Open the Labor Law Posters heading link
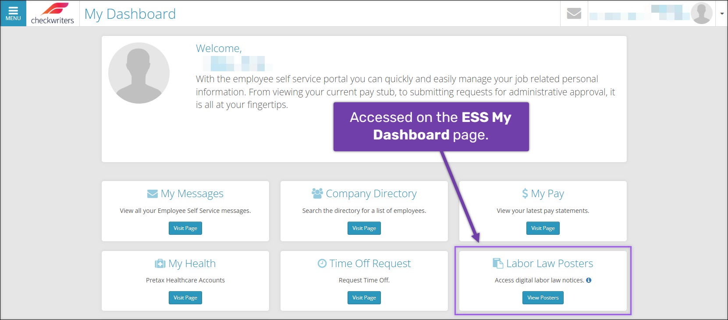This screenshot has height=320, width=728. pyautogui.click(x=550, y=264)
